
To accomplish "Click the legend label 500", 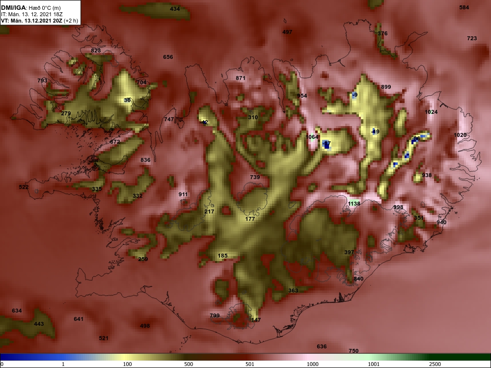I will (x=189, y=364).
